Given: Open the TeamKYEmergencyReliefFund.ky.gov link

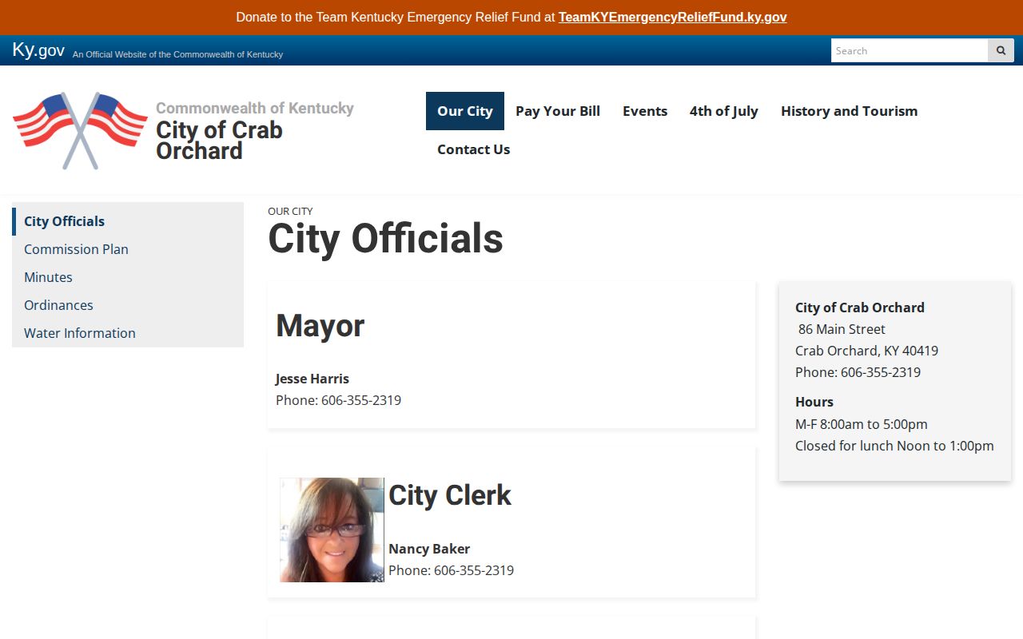Looking at the screenshot, I should [x=672, y=17].
